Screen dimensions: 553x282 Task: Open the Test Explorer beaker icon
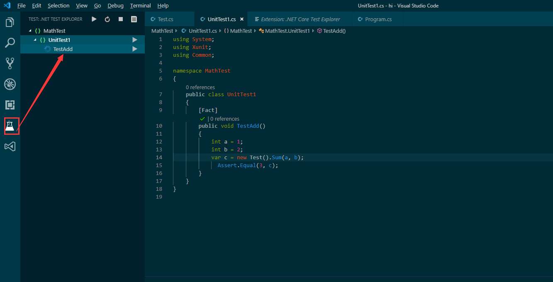coord(10,126)
